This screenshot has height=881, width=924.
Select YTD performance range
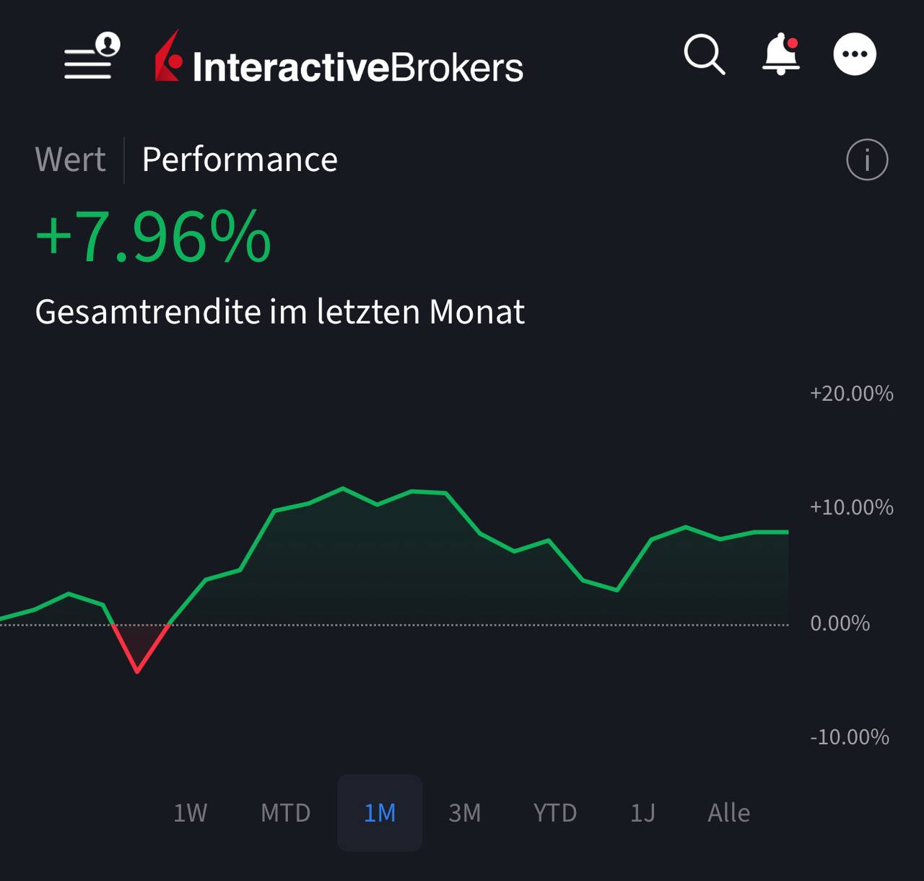click(554, 813)
